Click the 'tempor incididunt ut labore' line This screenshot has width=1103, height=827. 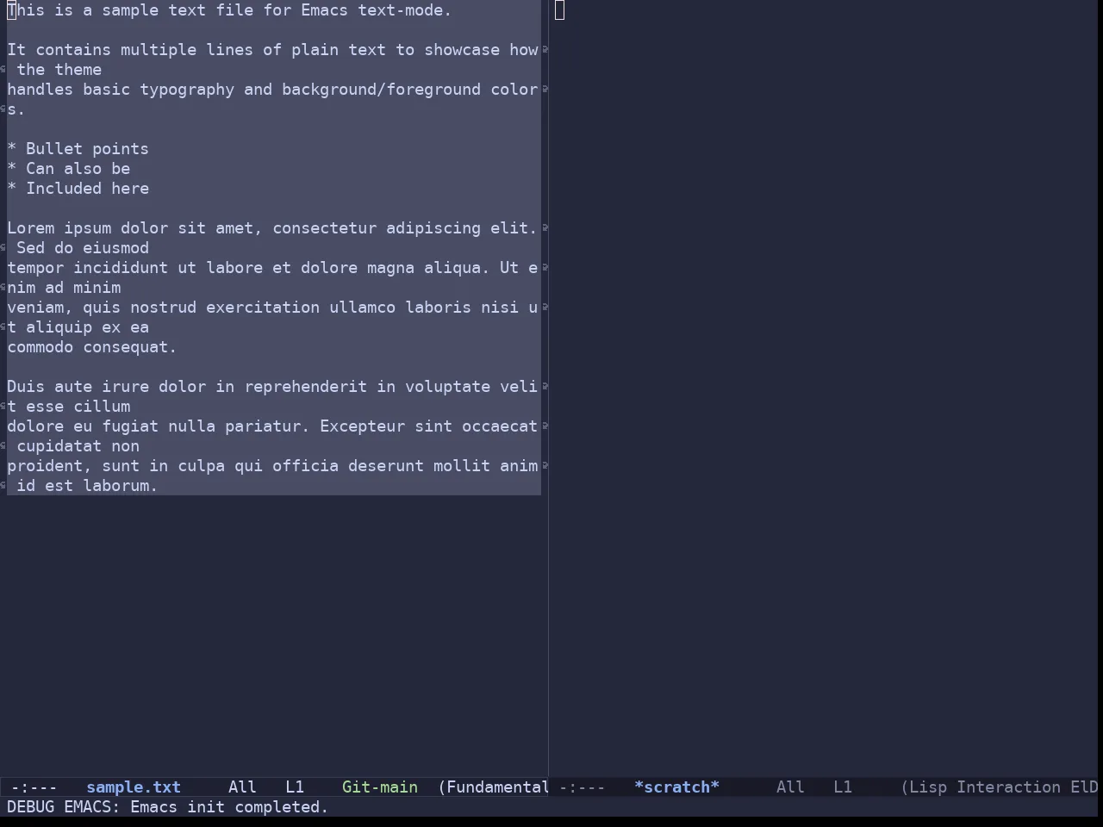272,268
